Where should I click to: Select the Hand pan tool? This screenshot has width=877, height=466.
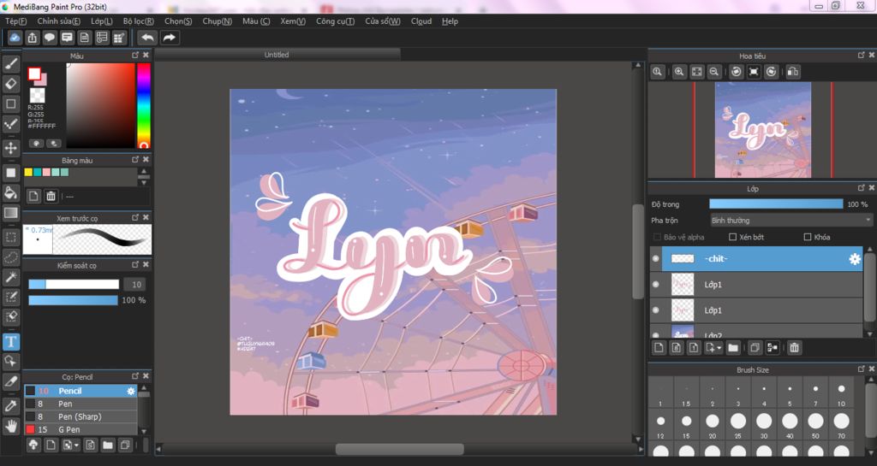10,426
